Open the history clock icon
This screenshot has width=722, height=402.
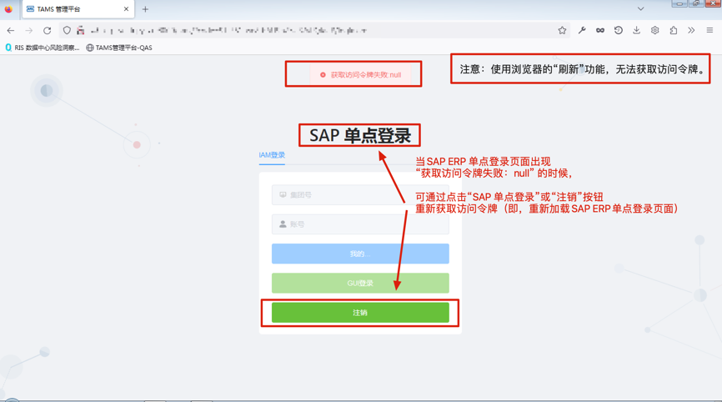coord(619,30)
